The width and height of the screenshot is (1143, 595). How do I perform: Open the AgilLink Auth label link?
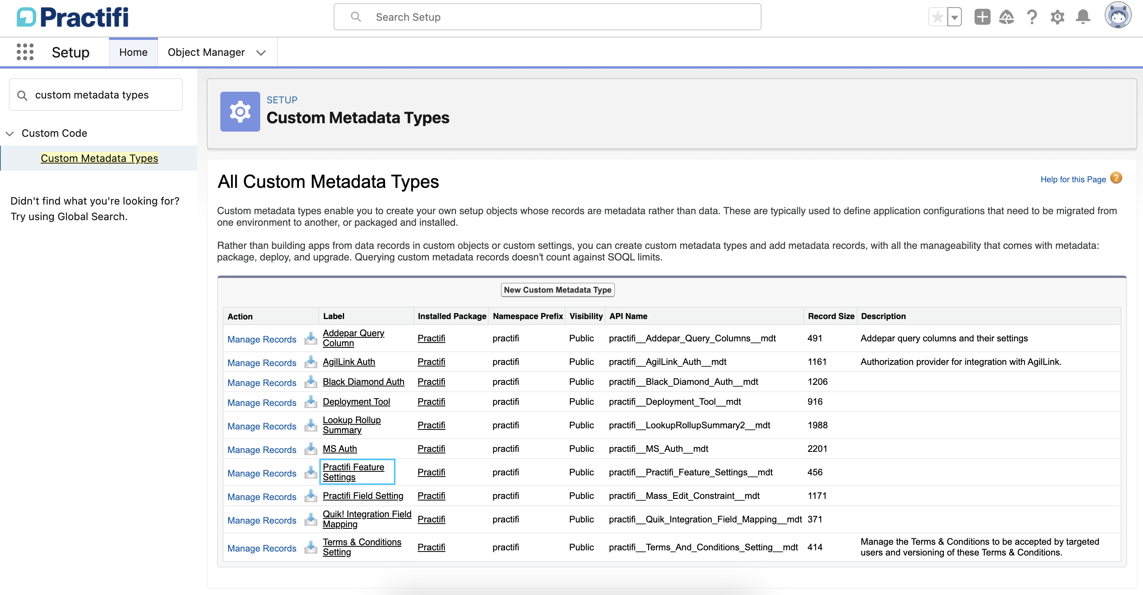(349, 362)
